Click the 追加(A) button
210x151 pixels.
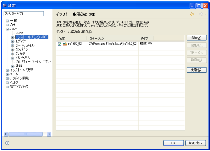(x=197, y=38)
